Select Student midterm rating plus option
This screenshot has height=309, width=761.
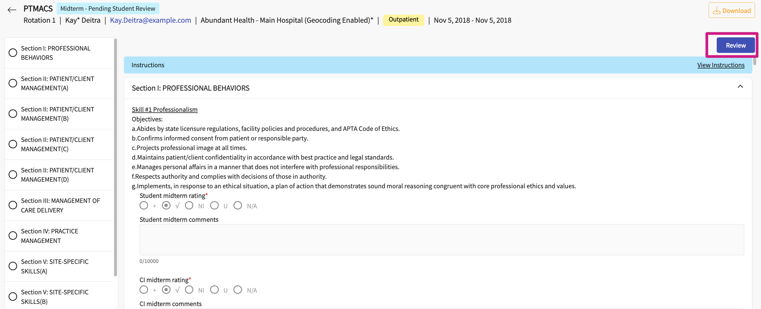click(x=144, y=206)
